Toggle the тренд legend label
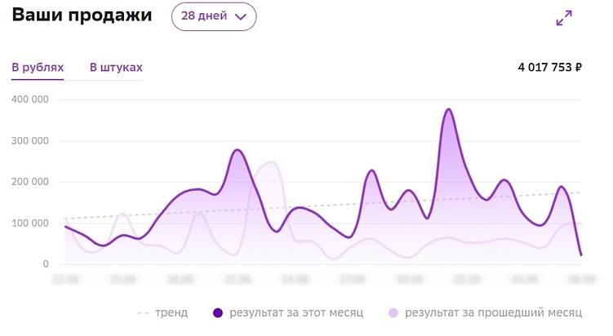The image size is (613, 336). point(171,312)
